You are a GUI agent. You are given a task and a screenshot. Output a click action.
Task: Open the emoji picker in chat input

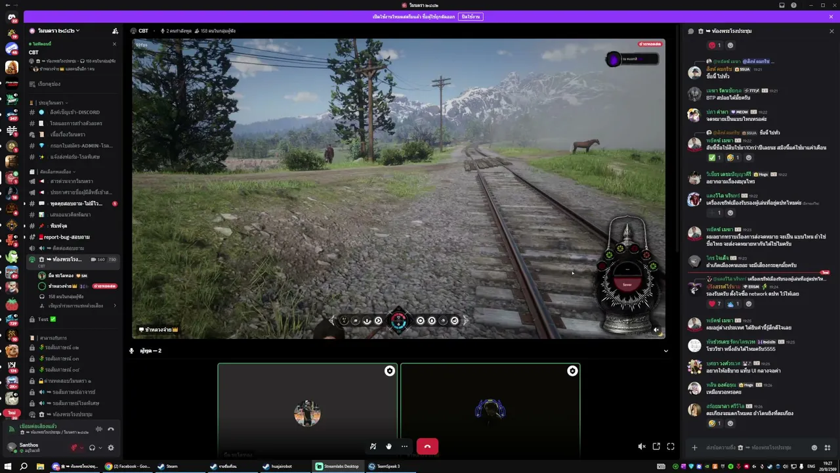click(x=814, y=447)
